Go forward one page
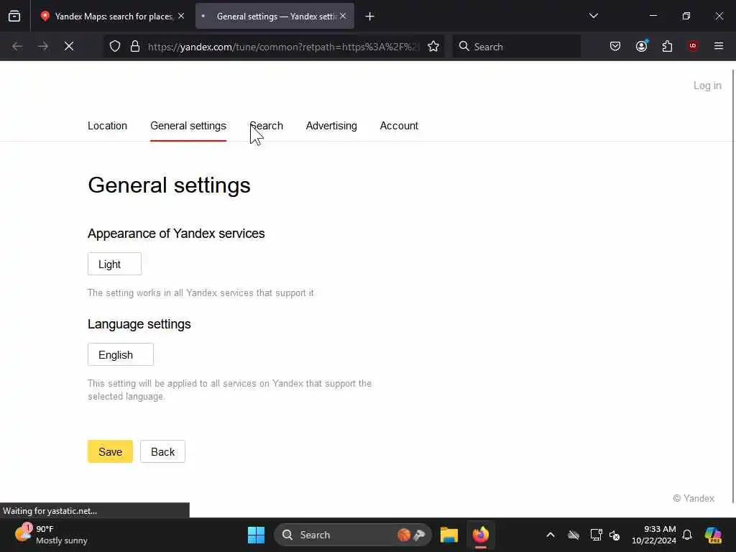The image size is (736, 552). (43, 46)
